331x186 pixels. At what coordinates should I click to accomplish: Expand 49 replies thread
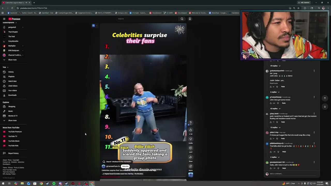275,66
